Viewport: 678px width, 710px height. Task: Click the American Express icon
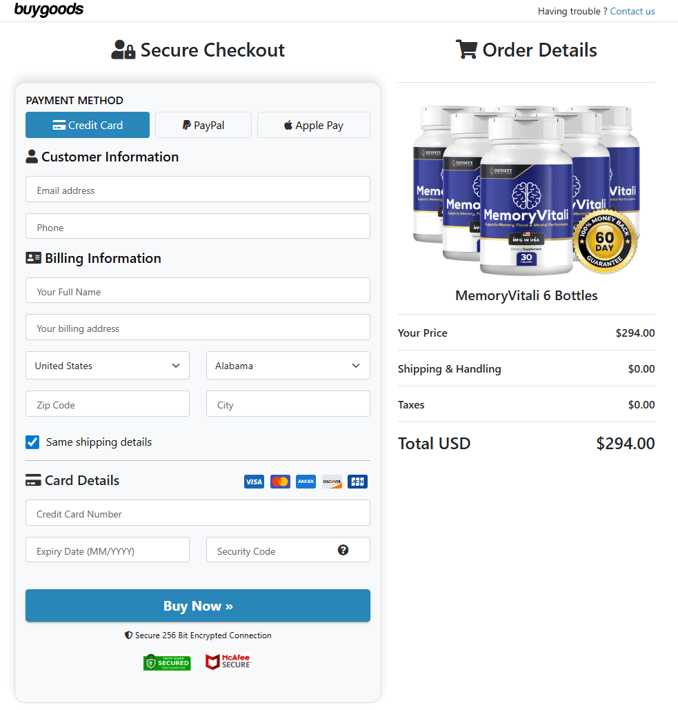click(x=306, y=481)
